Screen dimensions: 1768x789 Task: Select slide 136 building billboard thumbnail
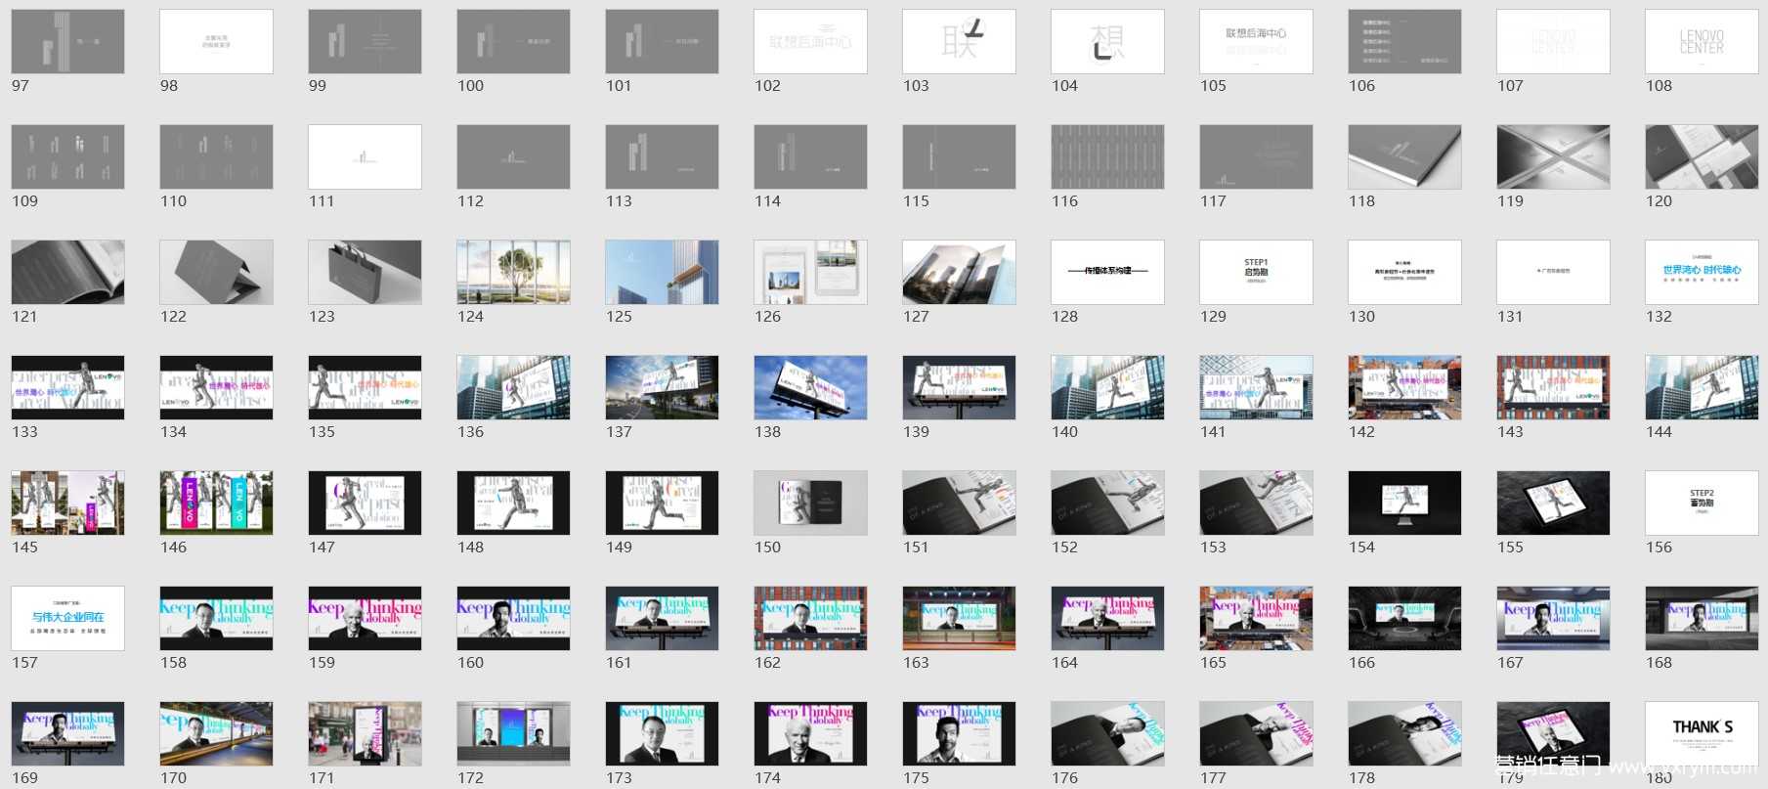pyautogui.click(x=513, y=388)
